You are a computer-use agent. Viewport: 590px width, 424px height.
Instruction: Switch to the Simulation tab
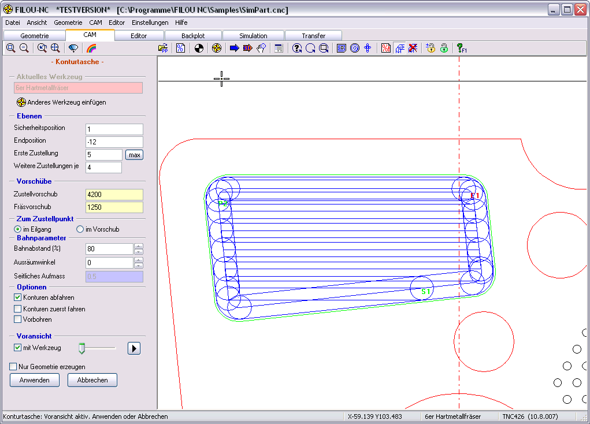click(x=253, y=36)
